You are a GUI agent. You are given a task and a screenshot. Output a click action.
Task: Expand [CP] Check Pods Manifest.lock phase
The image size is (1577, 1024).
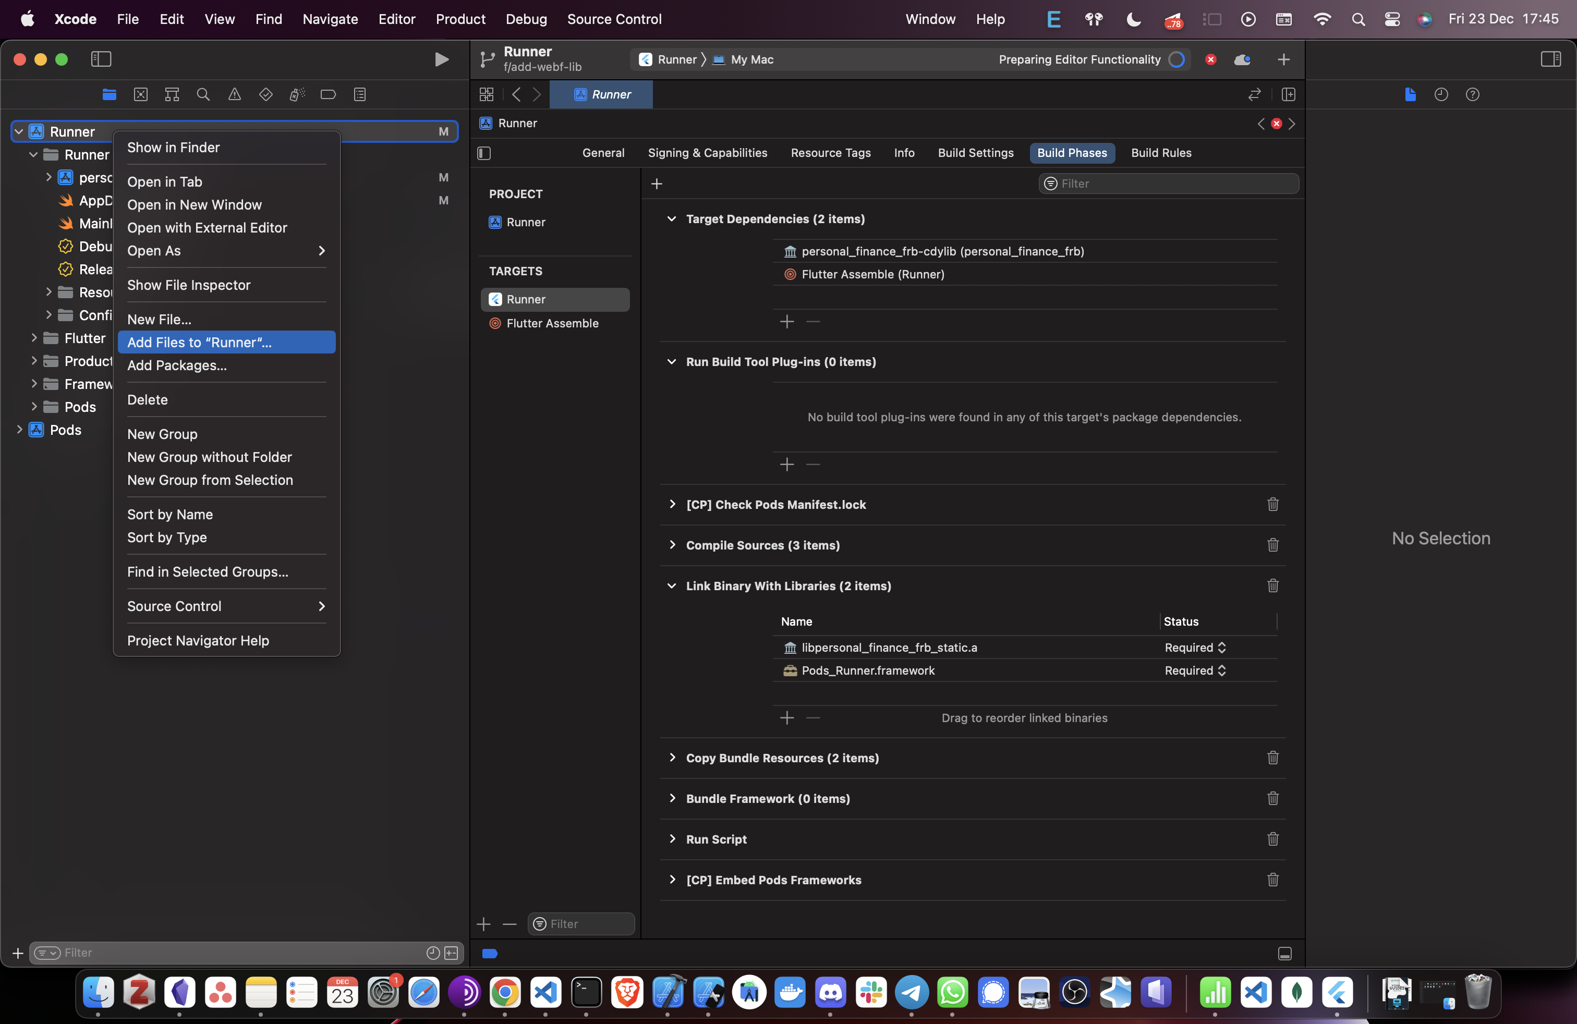672,505
